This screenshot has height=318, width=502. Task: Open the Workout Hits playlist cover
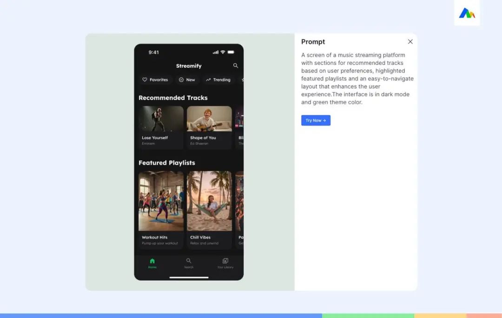[161, 201]
